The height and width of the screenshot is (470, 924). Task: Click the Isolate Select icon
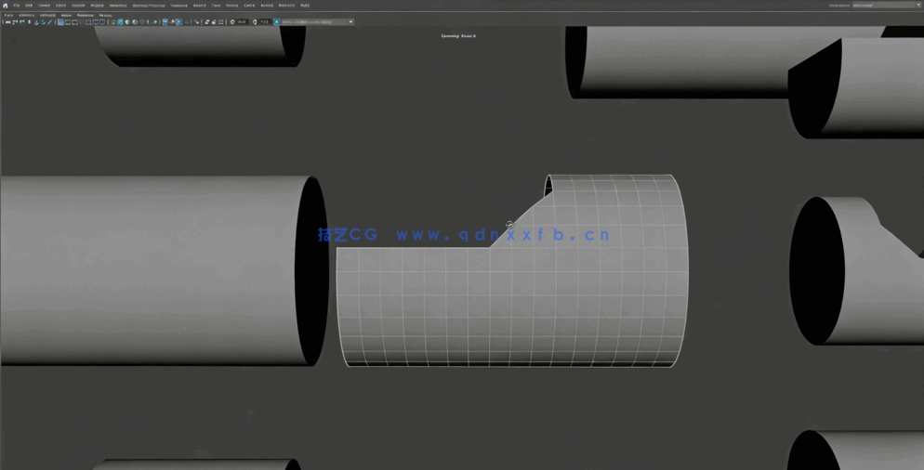(165, 22)
